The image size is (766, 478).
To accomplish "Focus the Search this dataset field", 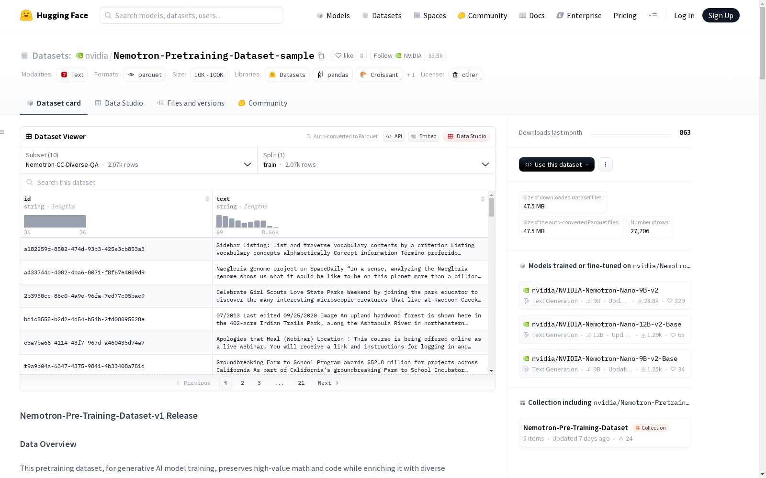I will pyautogui.click(x=258, y=182).
